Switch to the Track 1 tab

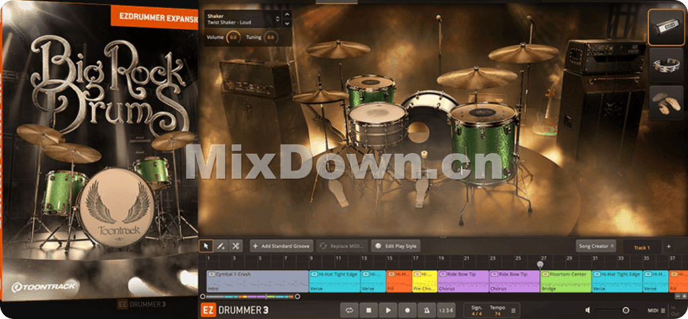pos(642,248)
